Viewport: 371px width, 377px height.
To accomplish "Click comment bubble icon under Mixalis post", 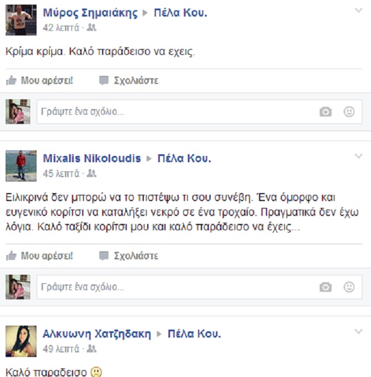I will click(x=104, y=256).
